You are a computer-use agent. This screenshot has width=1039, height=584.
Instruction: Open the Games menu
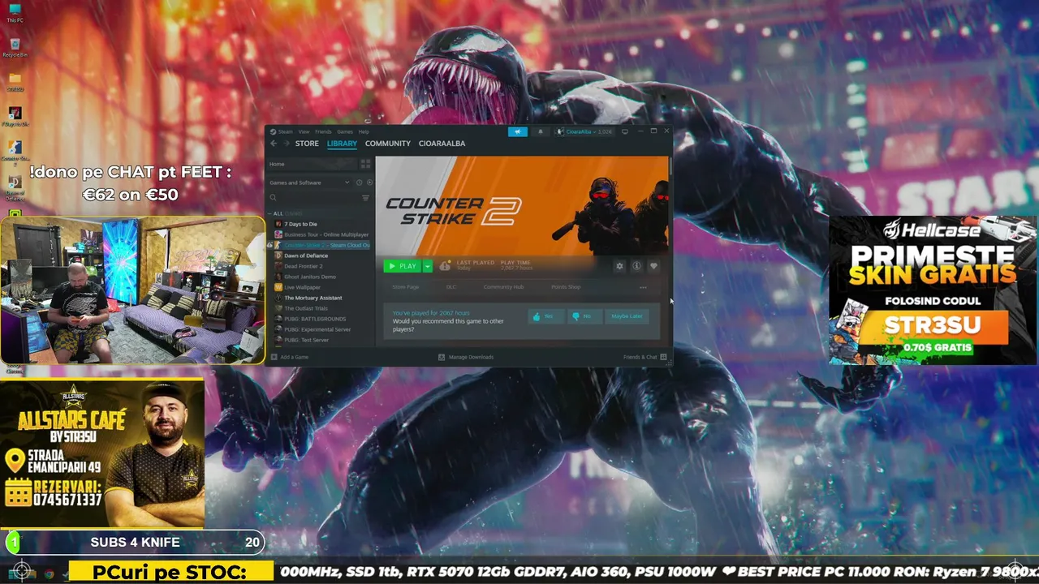[x=345, y=131]
